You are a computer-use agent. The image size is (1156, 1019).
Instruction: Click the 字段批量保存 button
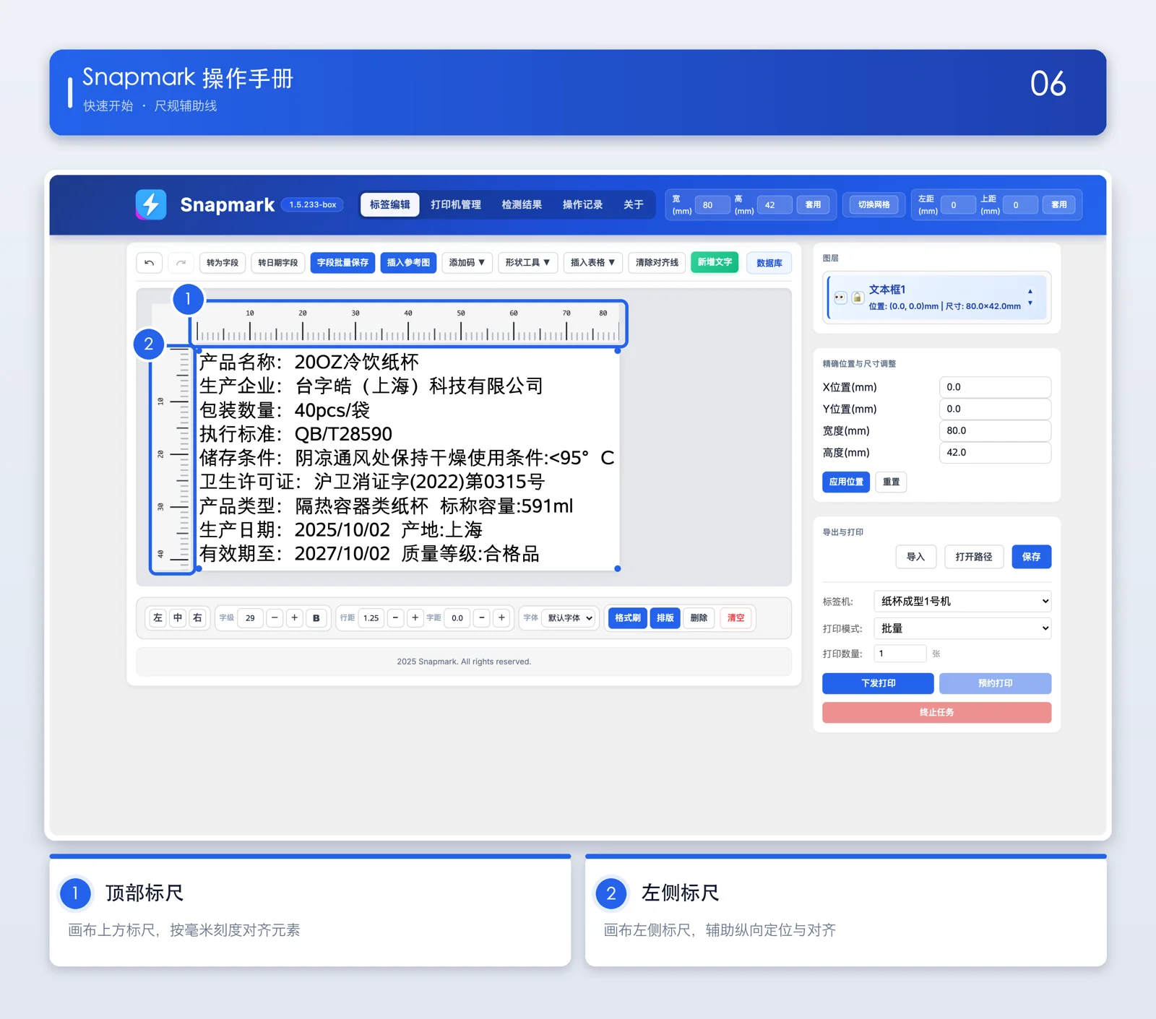point(342,263)
